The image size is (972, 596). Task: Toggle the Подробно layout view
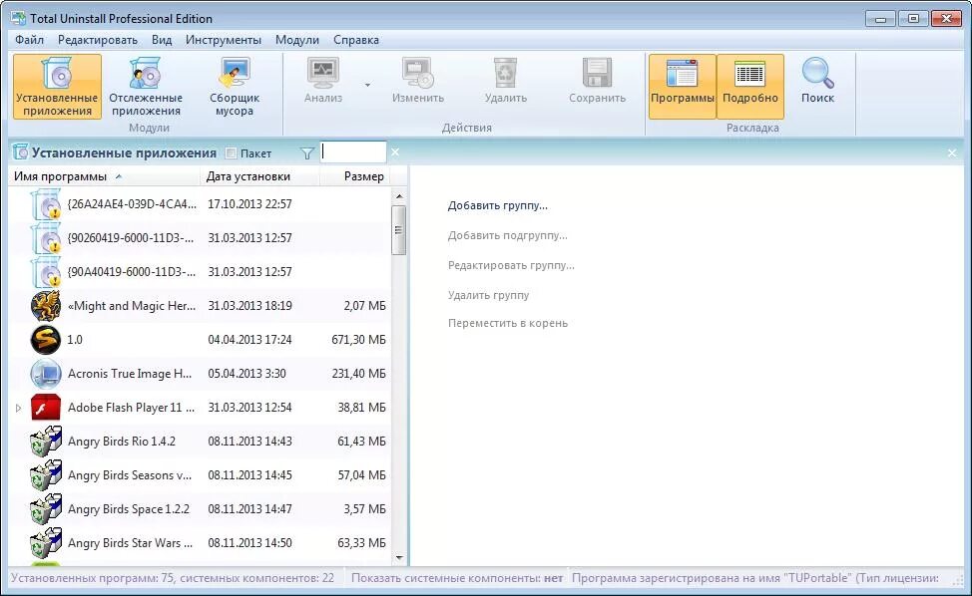(750, 87)
